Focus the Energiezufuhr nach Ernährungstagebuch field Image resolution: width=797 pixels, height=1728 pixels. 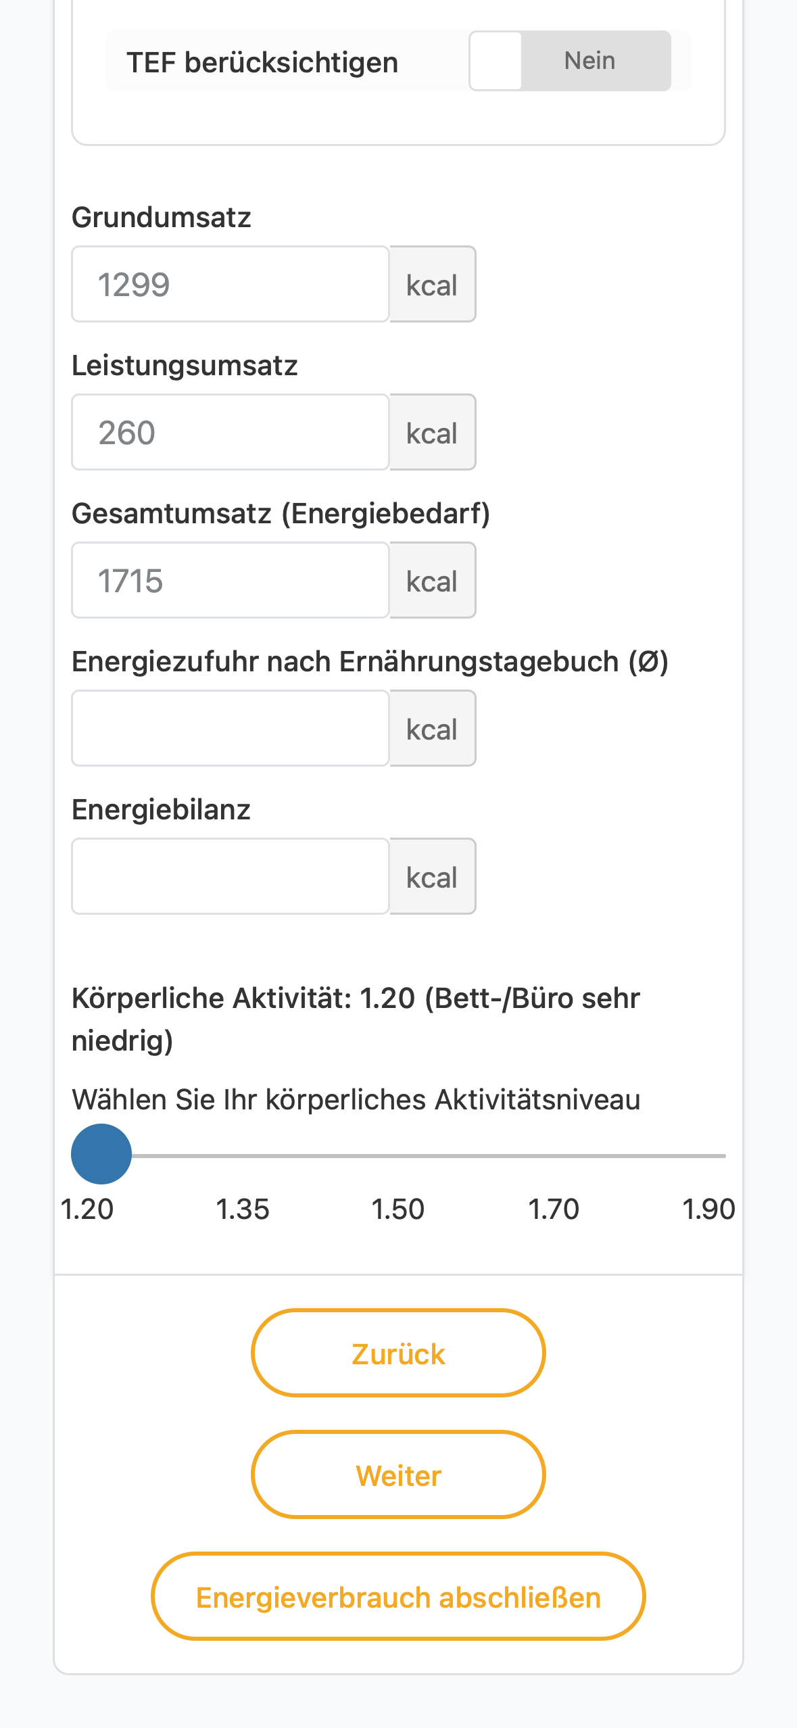tap(231, 728)
